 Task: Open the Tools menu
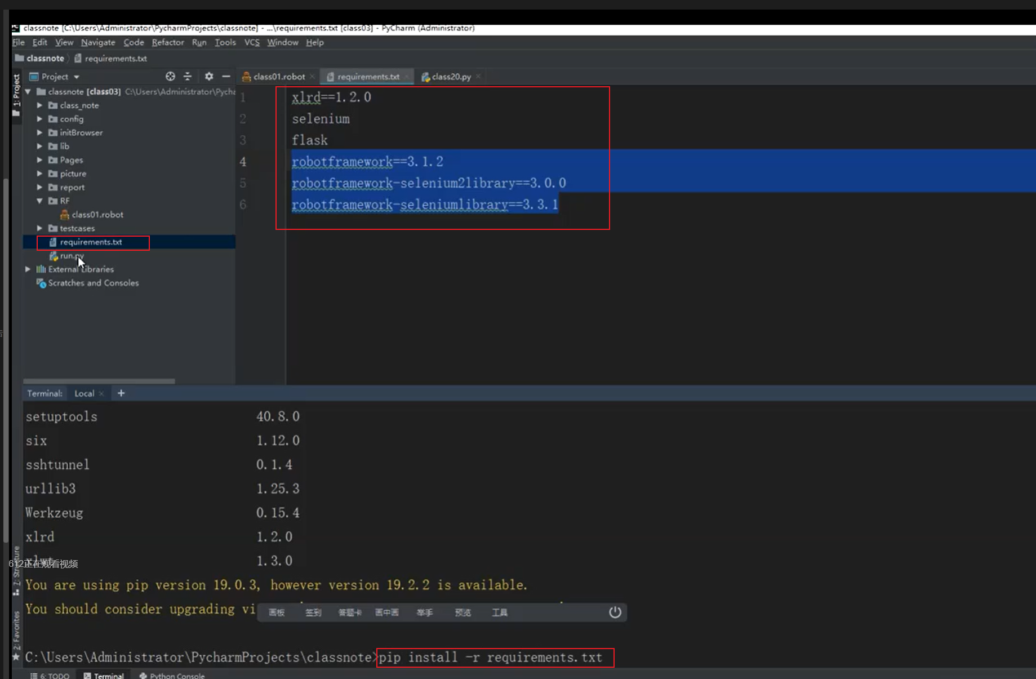click(225, 42)
